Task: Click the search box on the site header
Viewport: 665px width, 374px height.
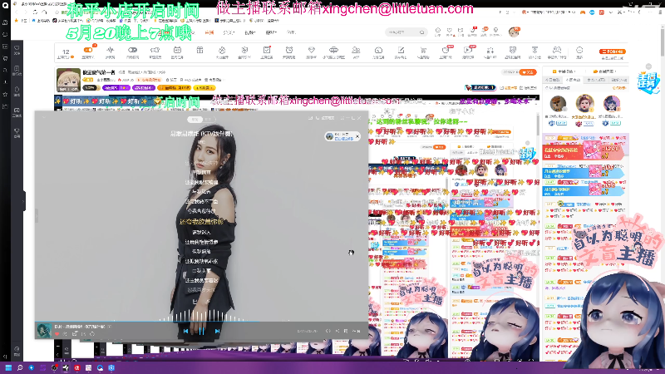Action: (406, 32)
